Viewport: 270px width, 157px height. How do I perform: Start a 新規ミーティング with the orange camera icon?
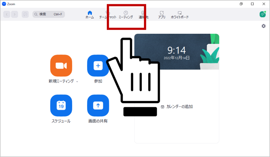pos(61,65)
